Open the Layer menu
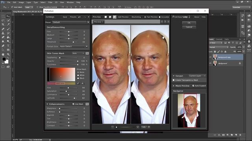This screenshot has width=252, height=141. [29, 2]
